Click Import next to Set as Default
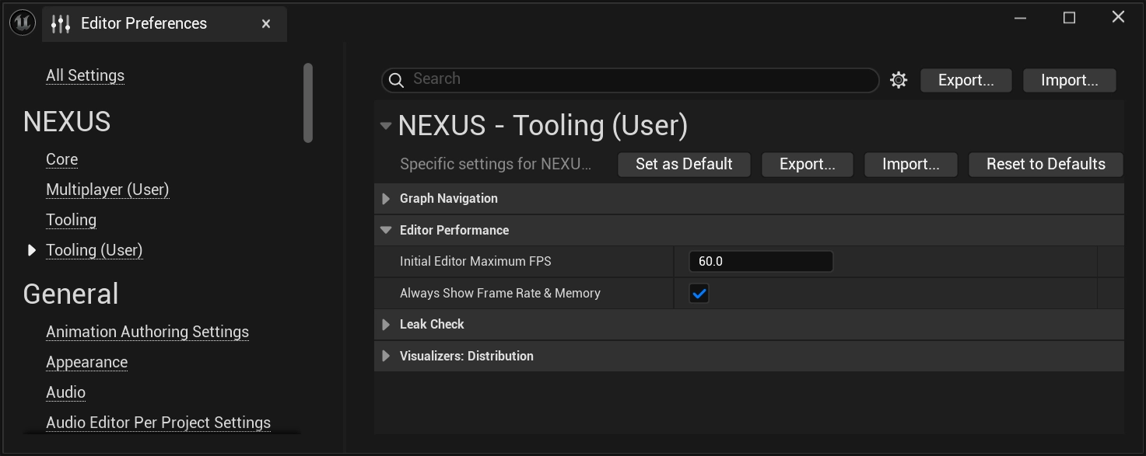Image resolution: width=1146 pixels, height=456 pixels. 910,164
